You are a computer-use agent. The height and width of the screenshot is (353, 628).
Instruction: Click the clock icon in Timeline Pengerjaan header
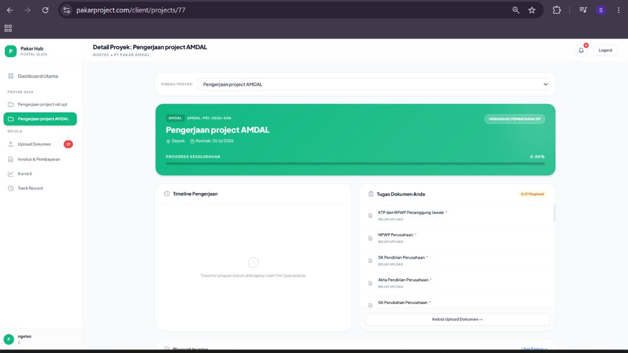click(x=167, y=193)
